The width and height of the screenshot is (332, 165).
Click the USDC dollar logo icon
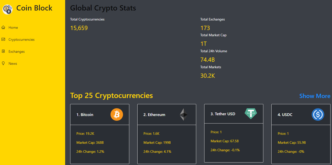(x=318, y=114)
